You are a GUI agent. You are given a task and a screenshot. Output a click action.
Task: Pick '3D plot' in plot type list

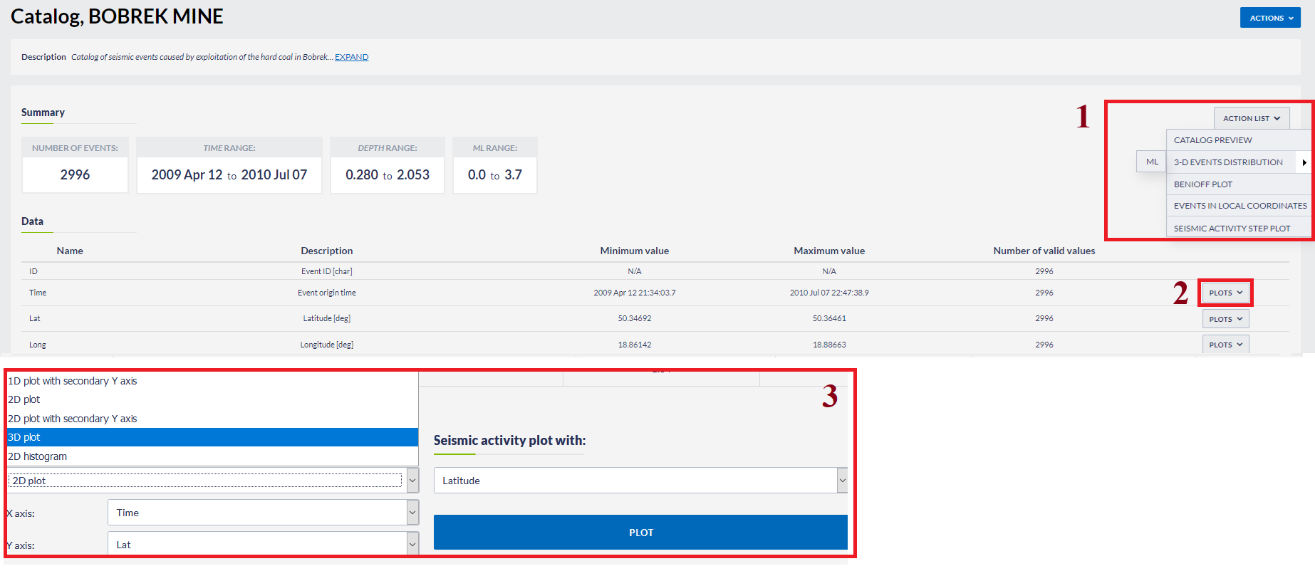(x=24, y=437)
